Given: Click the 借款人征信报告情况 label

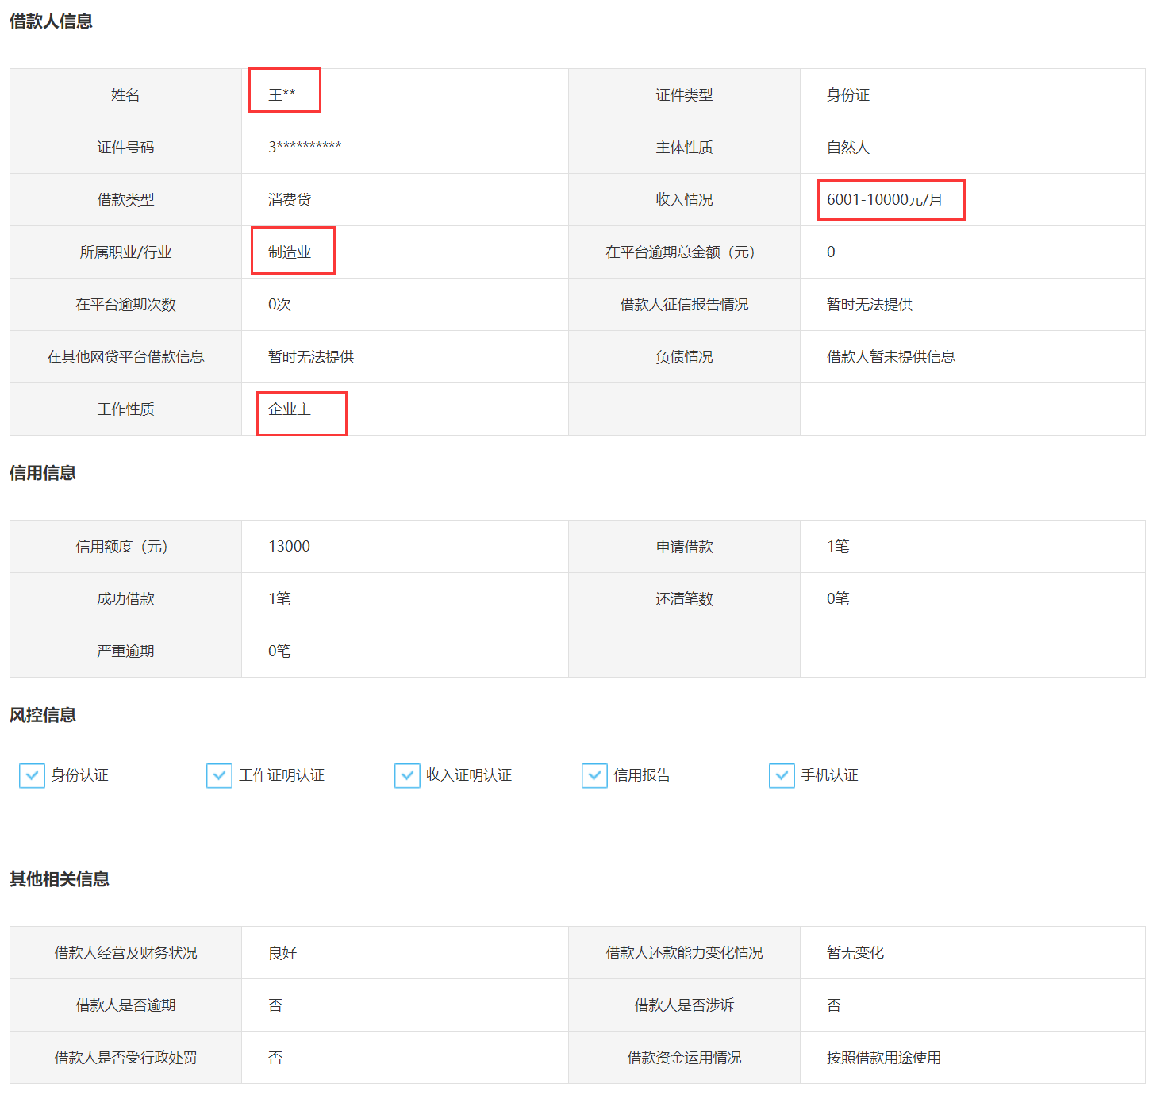Looking at the screenshot, I should 684,305.
